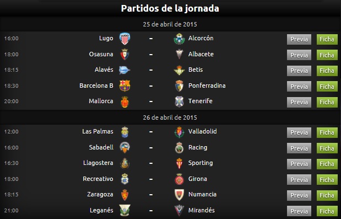Click the Lugo team crest
Screen dimensions: 341x219
[x=125, y=39]
